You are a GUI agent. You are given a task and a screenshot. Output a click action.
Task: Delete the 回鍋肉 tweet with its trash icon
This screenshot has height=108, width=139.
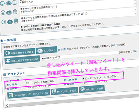tap(15, 12)
